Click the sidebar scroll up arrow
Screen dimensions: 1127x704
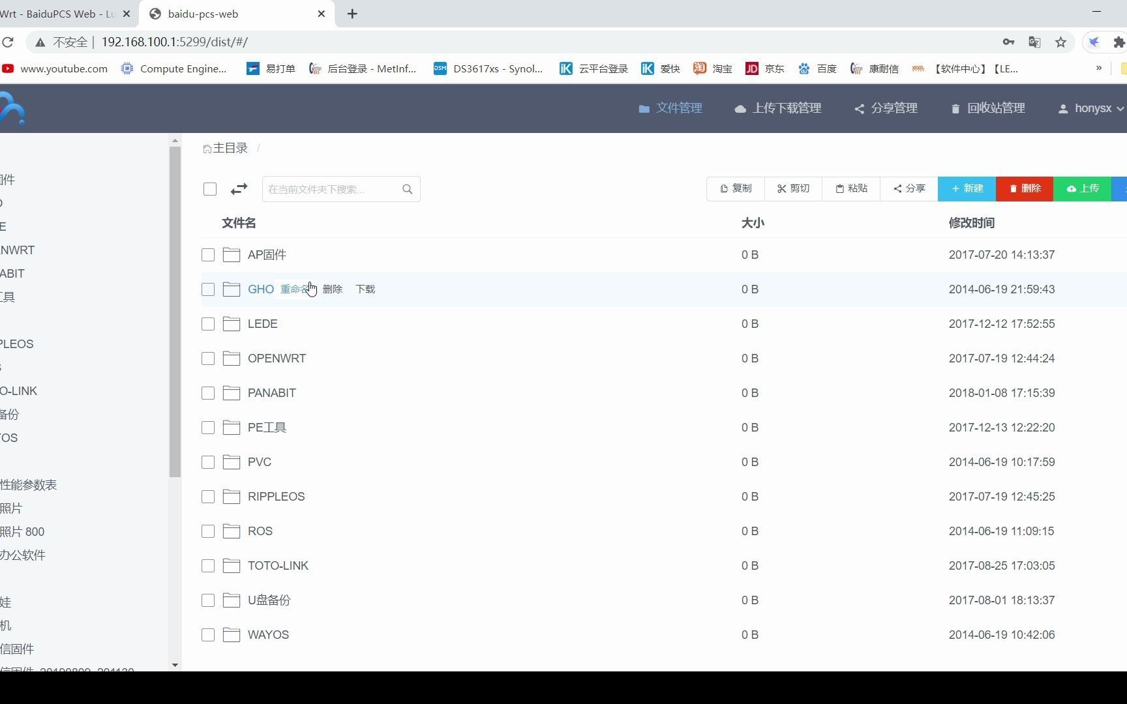click(x=175, y=141)
